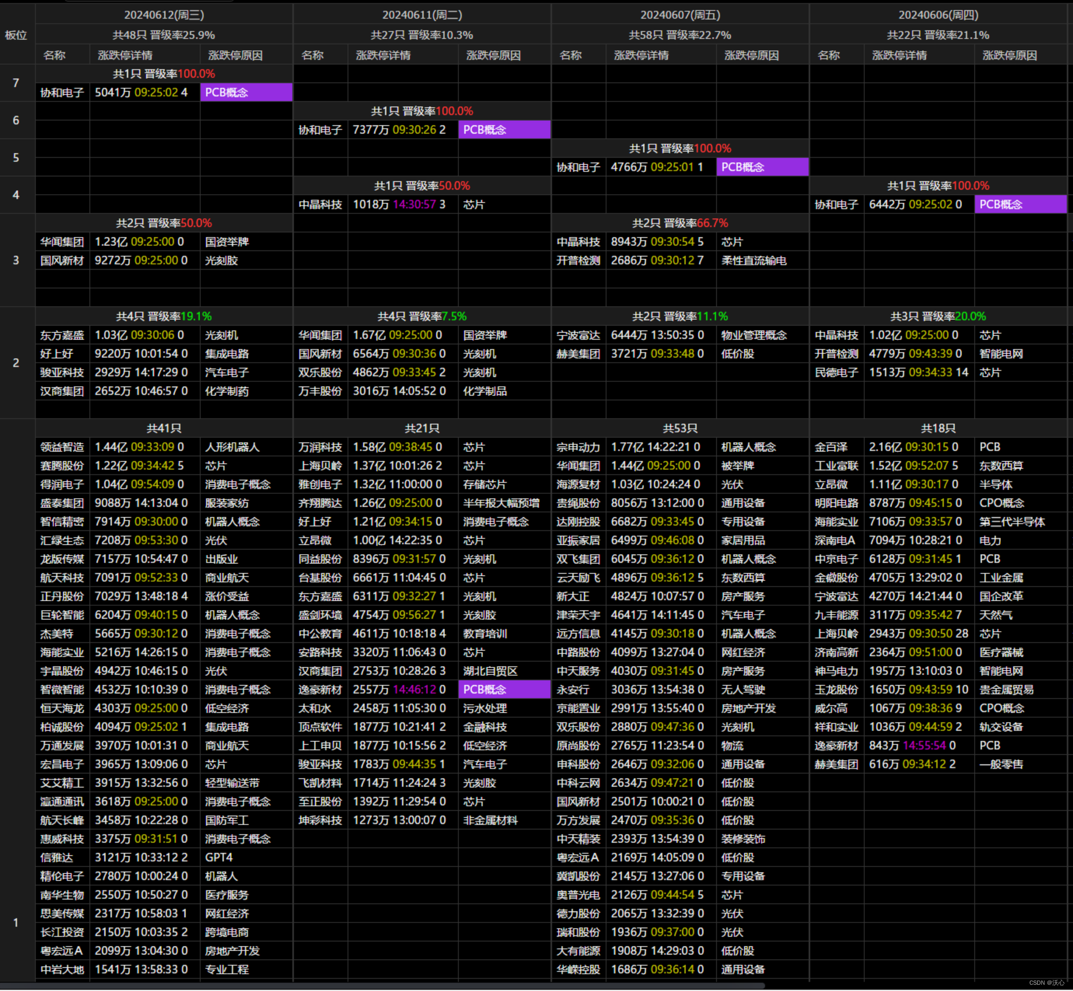
Task: Click 涨跌停原因 header under 20240606
Action: pos(1010,55)
